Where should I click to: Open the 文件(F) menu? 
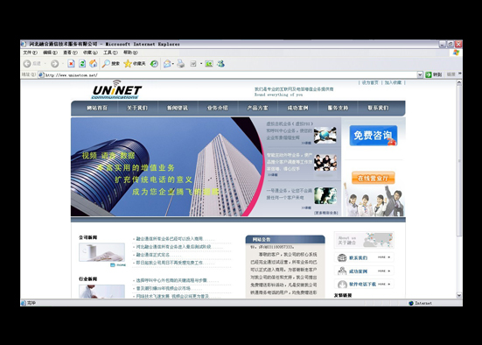30,53
